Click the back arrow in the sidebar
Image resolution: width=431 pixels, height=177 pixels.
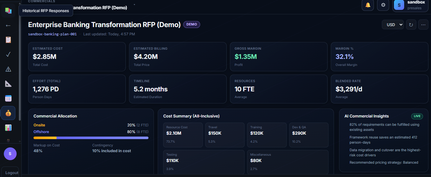point(8,25)
